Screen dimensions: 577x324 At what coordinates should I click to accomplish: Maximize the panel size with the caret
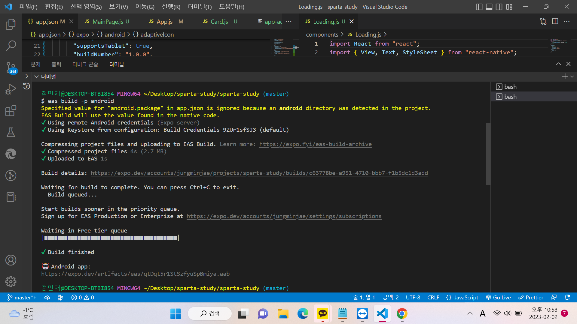(x=558, y=64)
